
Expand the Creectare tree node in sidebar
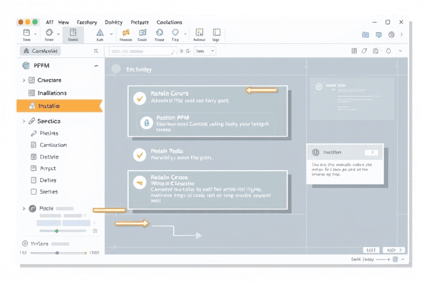click(x=24, y=81)
